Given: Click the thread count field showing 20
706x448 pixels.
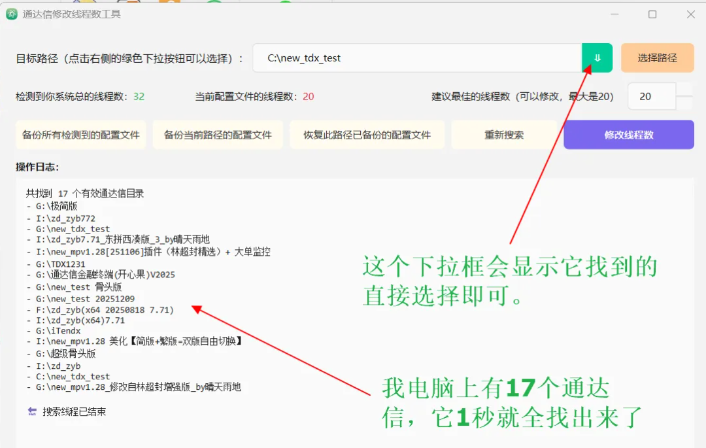Looking at the screenshot, I should pos(651,96).
